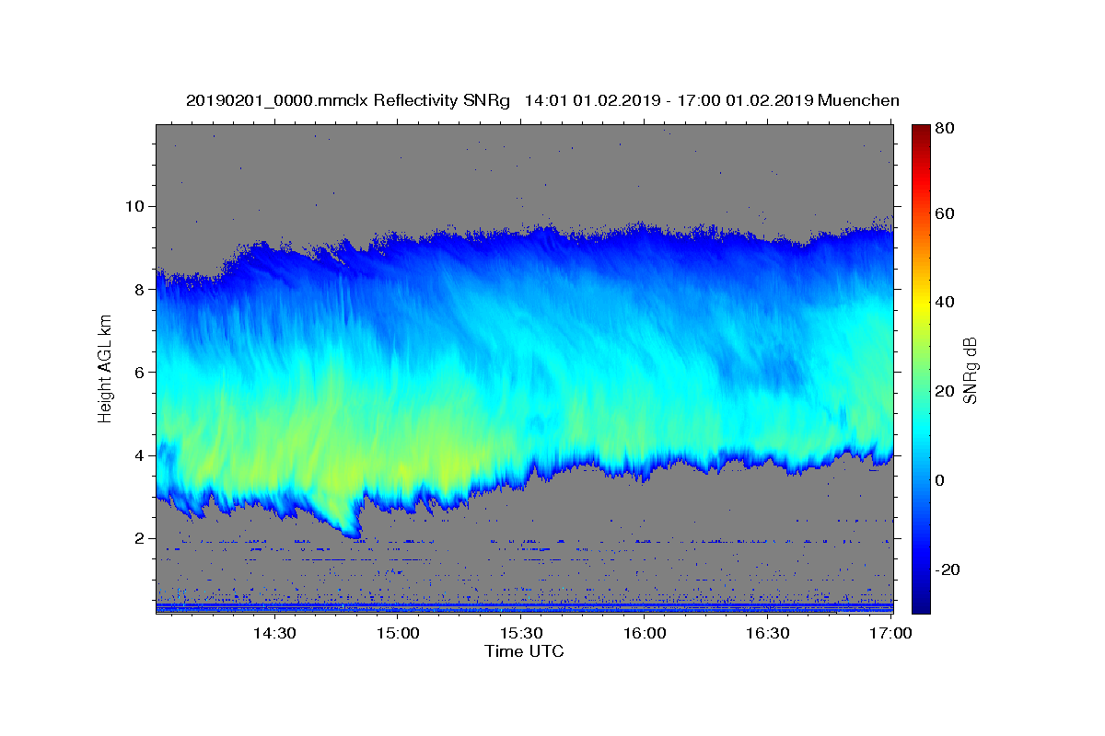Screen dimensions: 1105x736
Task: Click the 15:00 time tick label
Action: point(397,634)
